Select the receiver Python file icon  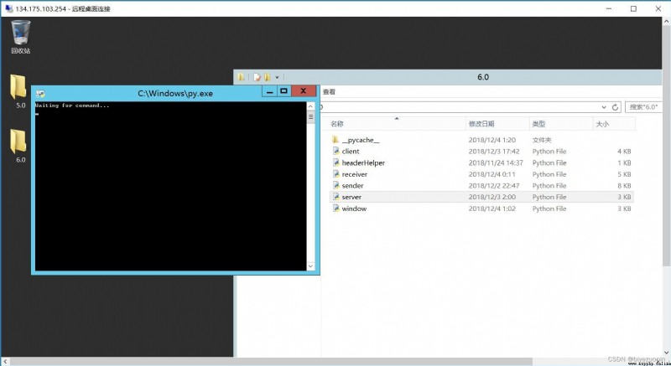tap(336, 174)
